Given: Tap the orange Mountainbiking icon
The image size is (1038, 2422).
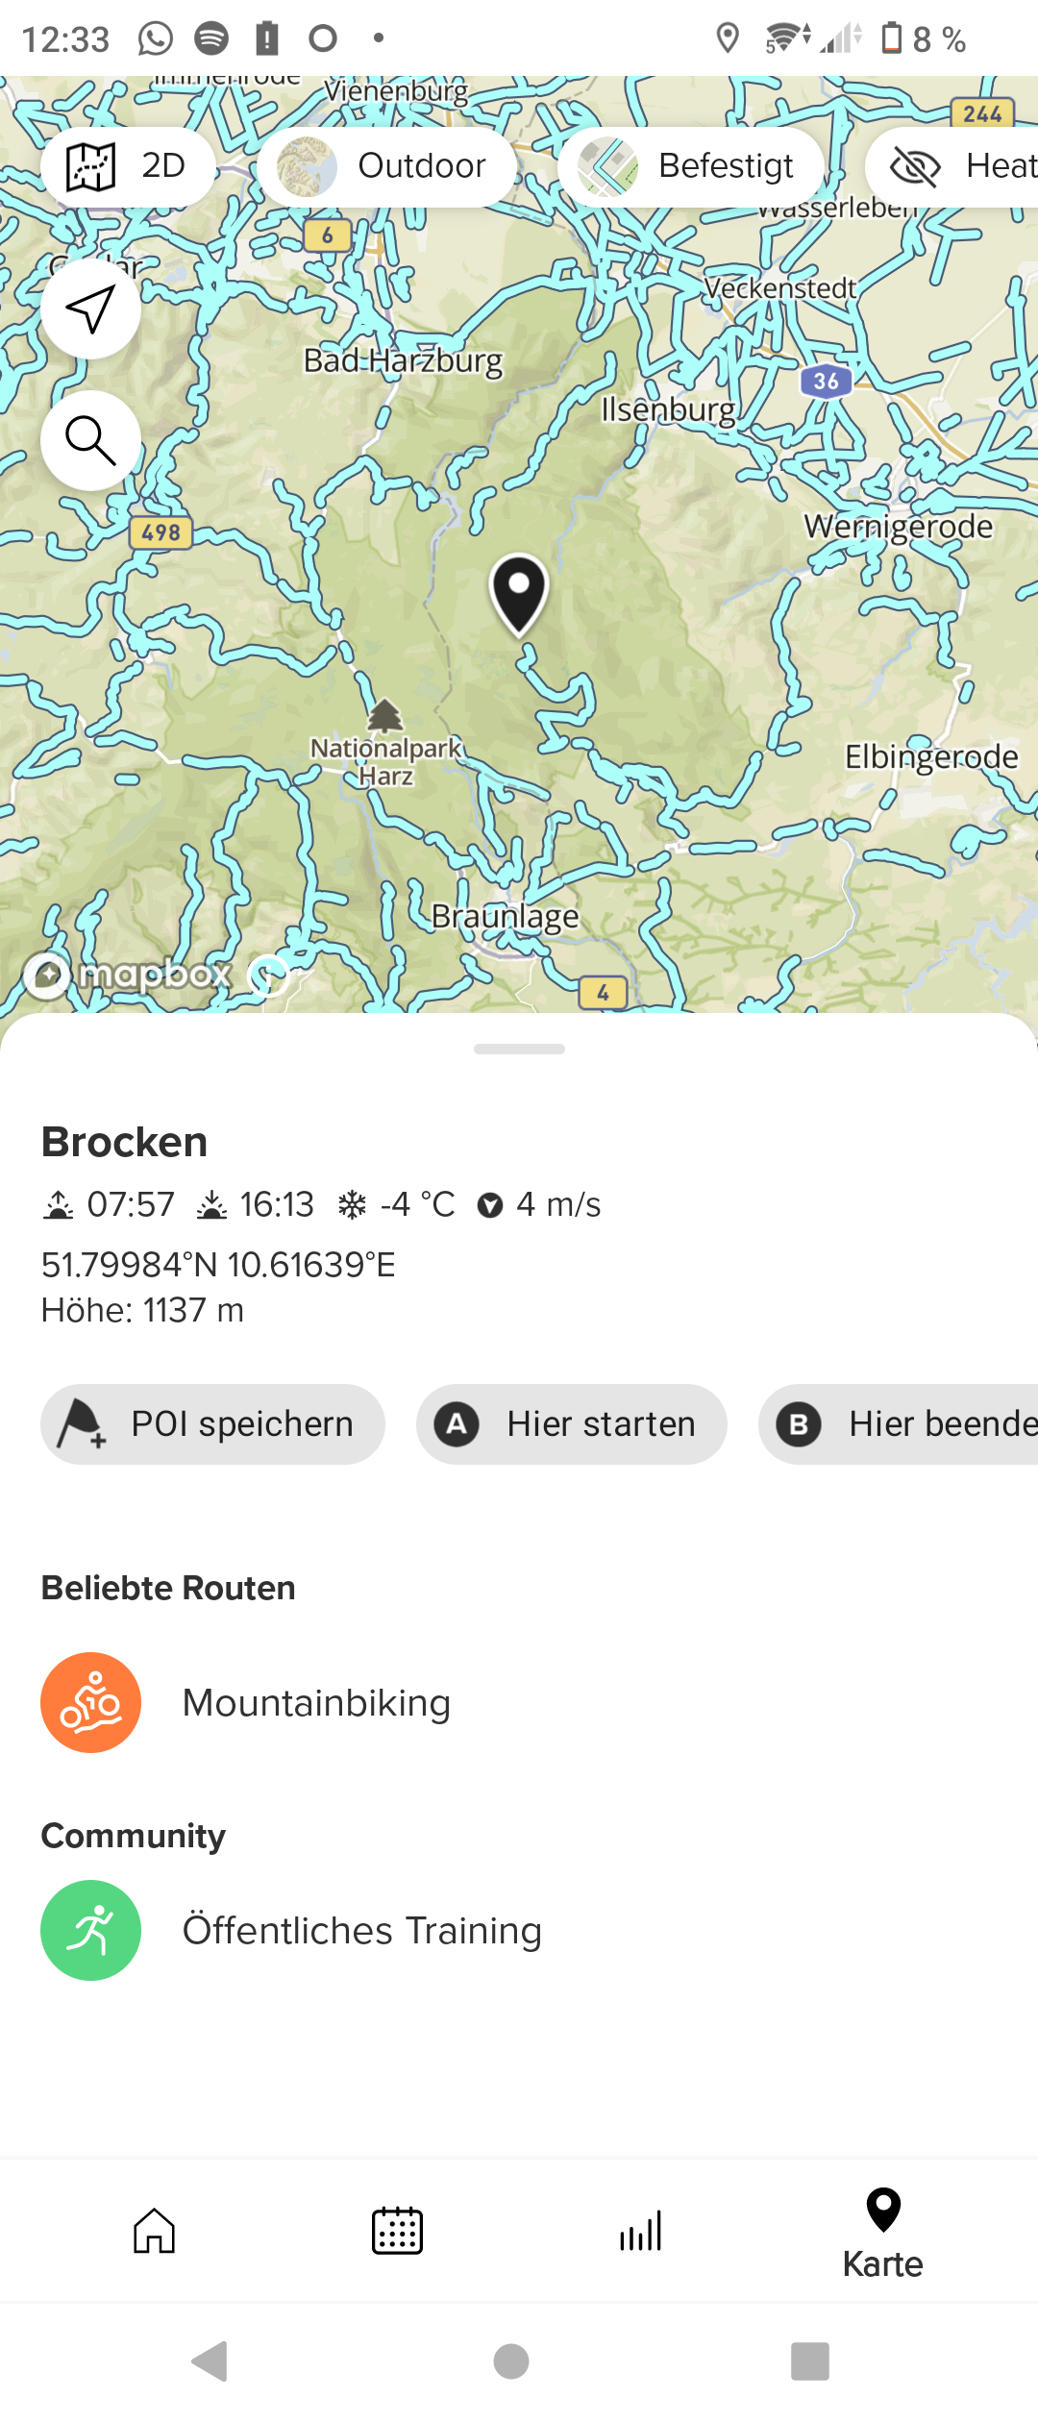Looking at the screenshot, I should click(90, 1702).
